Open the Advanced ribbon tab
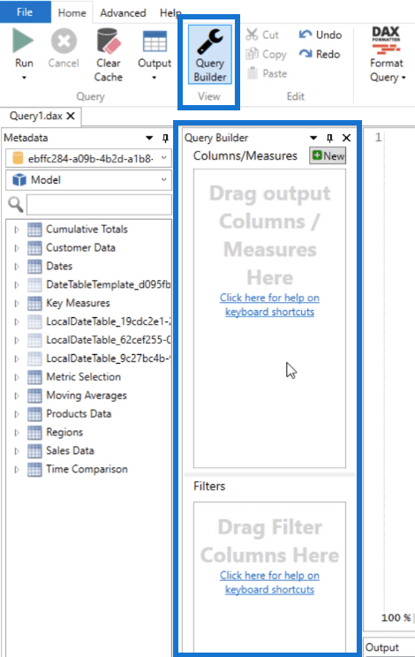Viewport: 415px width, 657px height. click(x=123, y=13)
